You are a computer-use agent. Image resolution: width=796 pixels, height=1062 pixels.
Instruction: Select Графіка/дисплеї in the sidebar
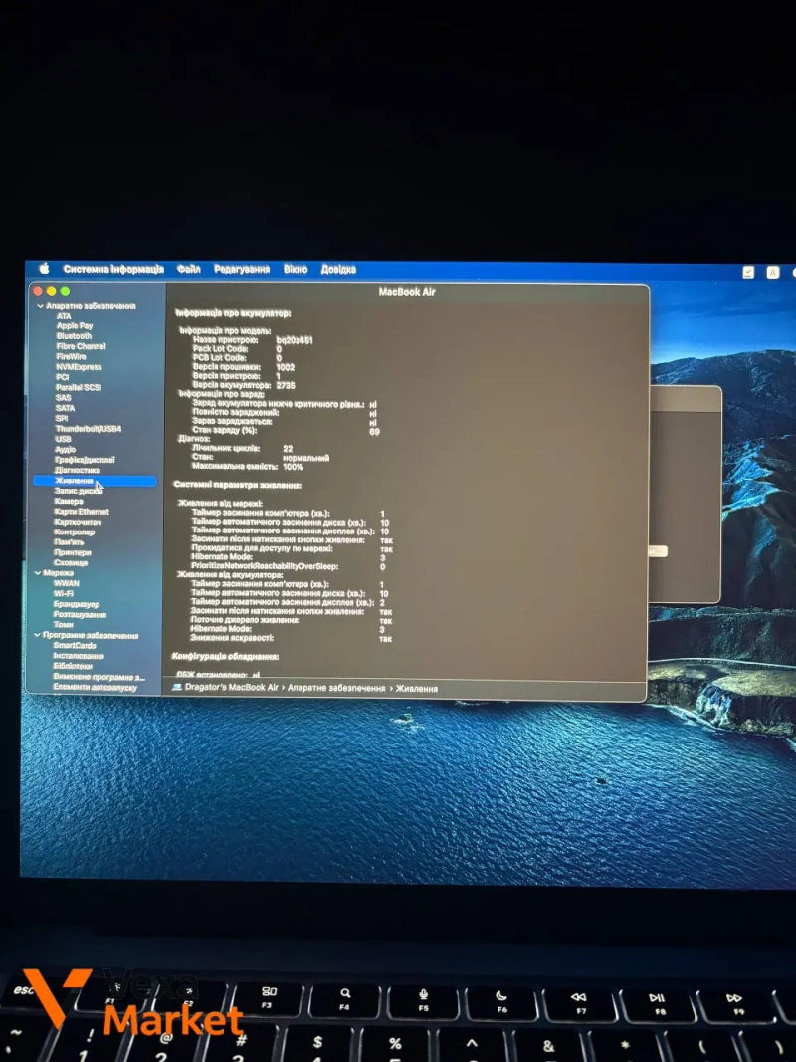pyautogui.click(x=85, y=459)
